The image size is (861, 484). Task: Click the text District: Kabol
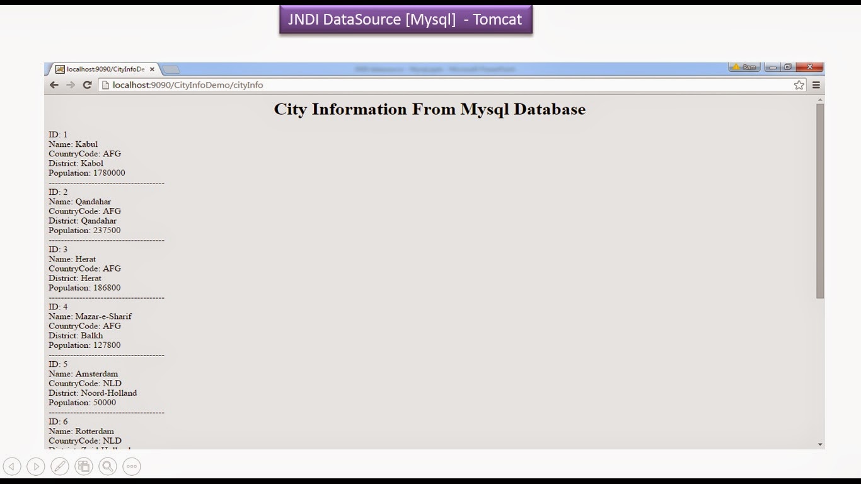pyautogui.click(x=76, y=163)
